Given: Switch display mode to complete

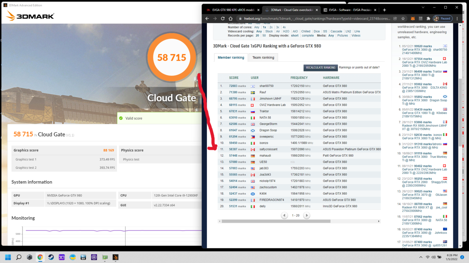Looking at the screenshot, I should coord(308,35).
